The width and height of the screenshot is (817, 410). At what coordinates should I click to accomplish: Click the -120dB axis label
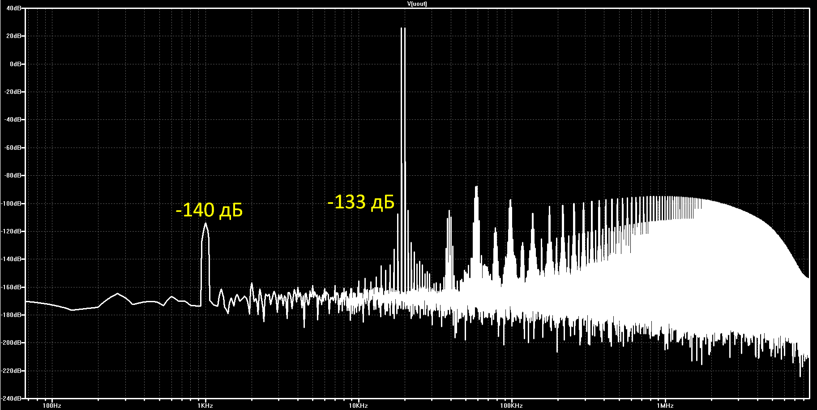(11, 231)
